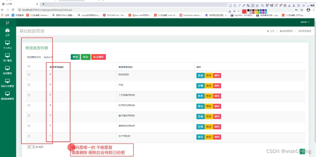Select the rectangle annotation tool
This screenshot has width=316, height=157.
[230, 6]
